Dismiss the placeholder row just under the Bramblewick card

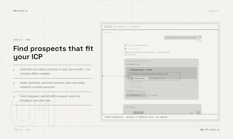pos(195,82)
